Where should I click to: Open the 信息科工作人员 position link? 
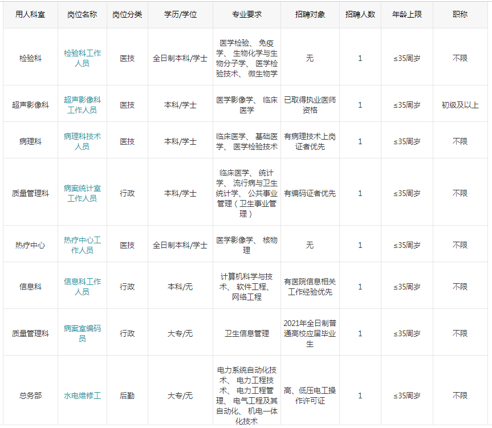82,287
